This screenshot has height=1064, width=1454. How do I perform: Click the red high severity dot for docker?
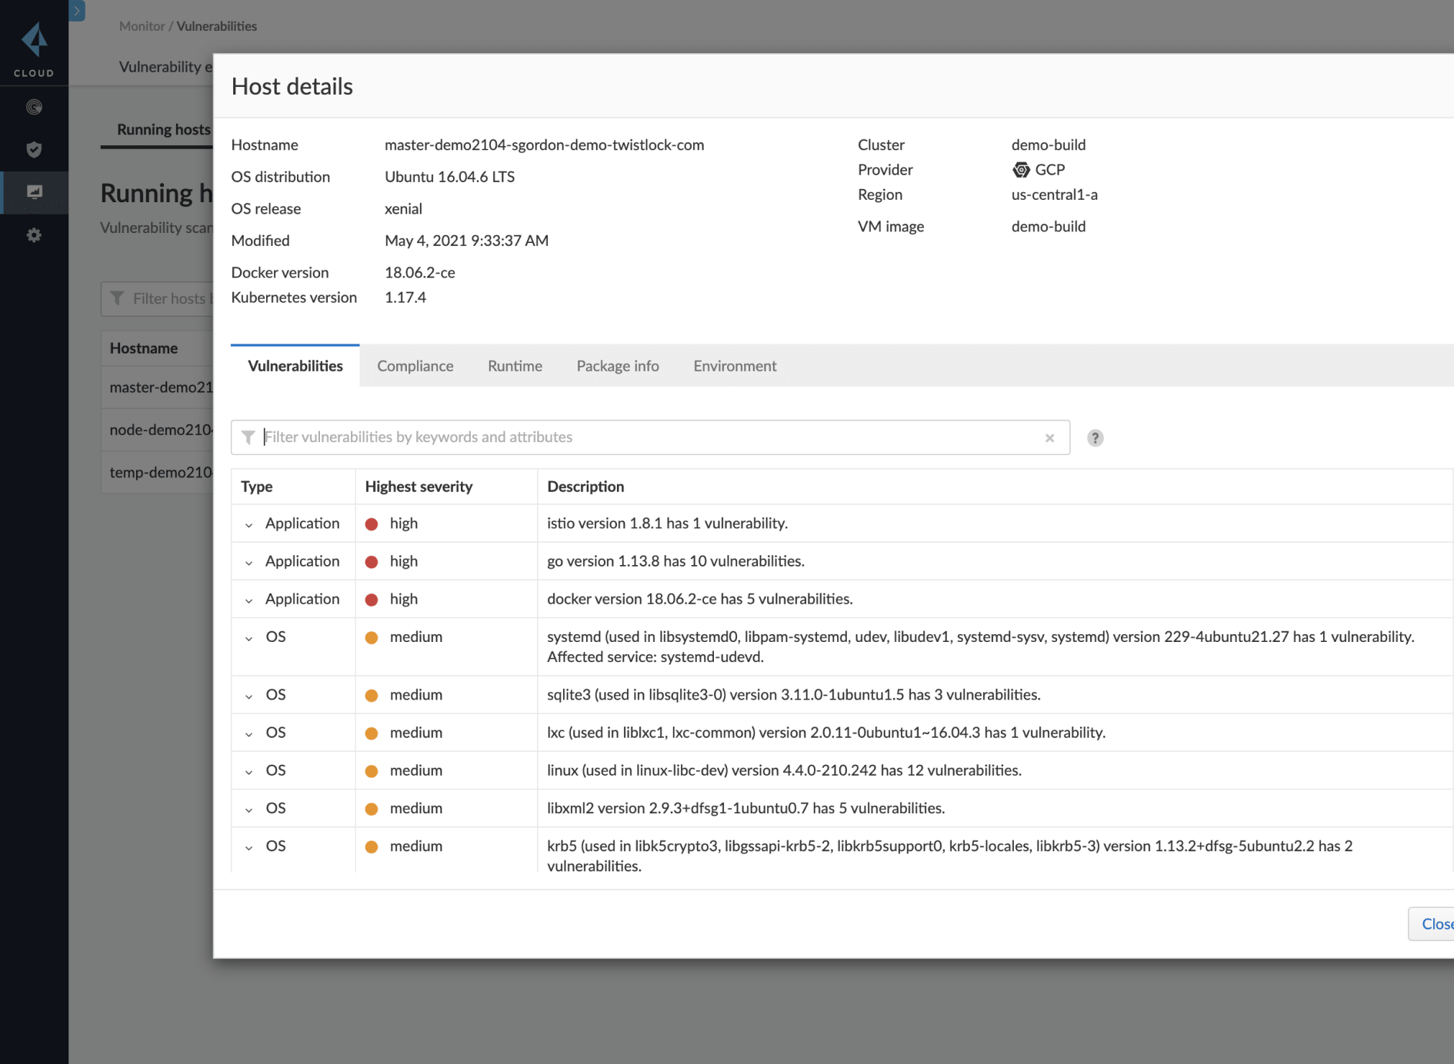click(372, 599)
